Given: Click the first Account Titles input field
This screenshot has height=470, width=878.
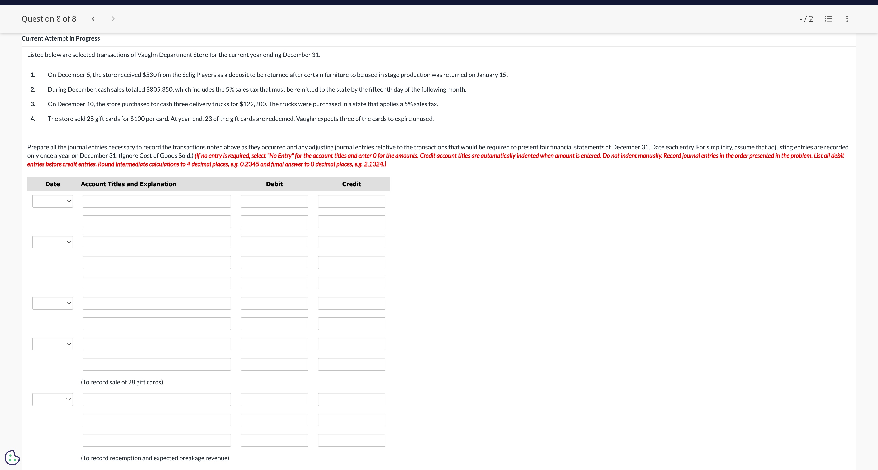Looking at the screenshot, I should tap(156, 201).
